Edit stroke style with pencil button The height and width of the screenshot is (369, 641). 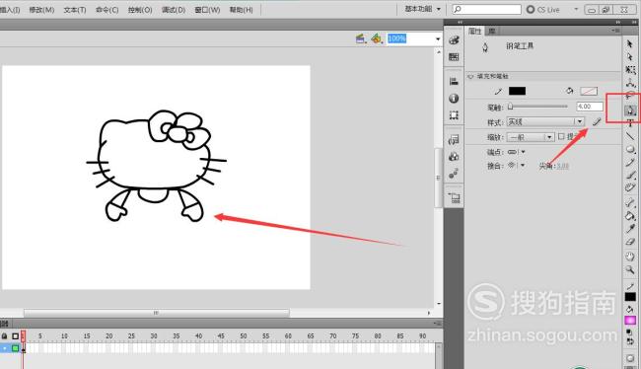point(597,121)
